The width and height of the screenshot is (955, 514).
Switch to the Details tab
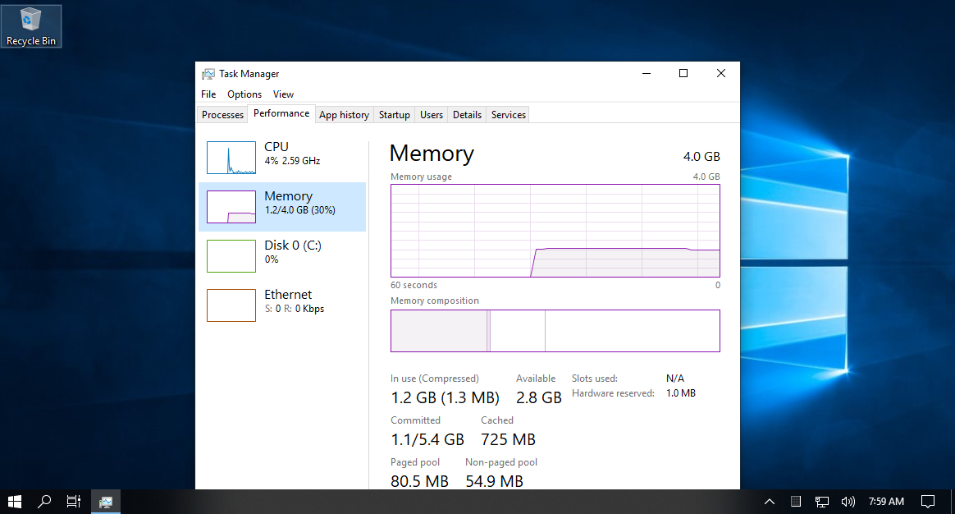pos(467,115)
